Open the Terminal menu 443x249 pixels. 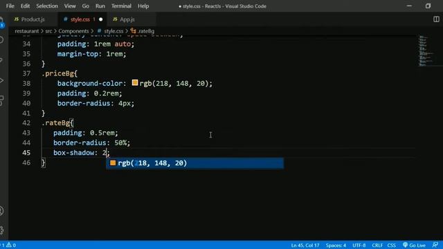(x=121, y=6)
